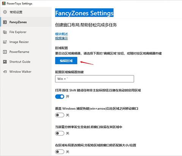Screen dimensions: 182x156
Task: Open the Shortcut Guide section
Action: 20,62
